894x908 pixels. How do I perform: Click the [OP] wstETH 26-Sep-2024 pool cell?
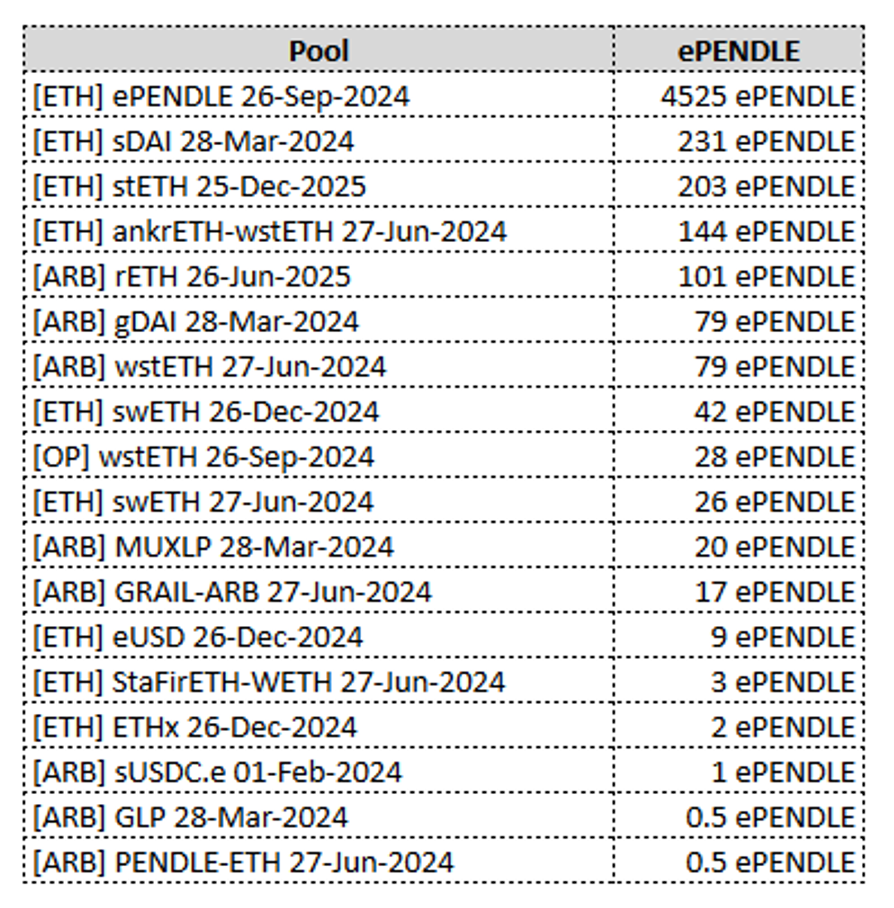(203, 457)
